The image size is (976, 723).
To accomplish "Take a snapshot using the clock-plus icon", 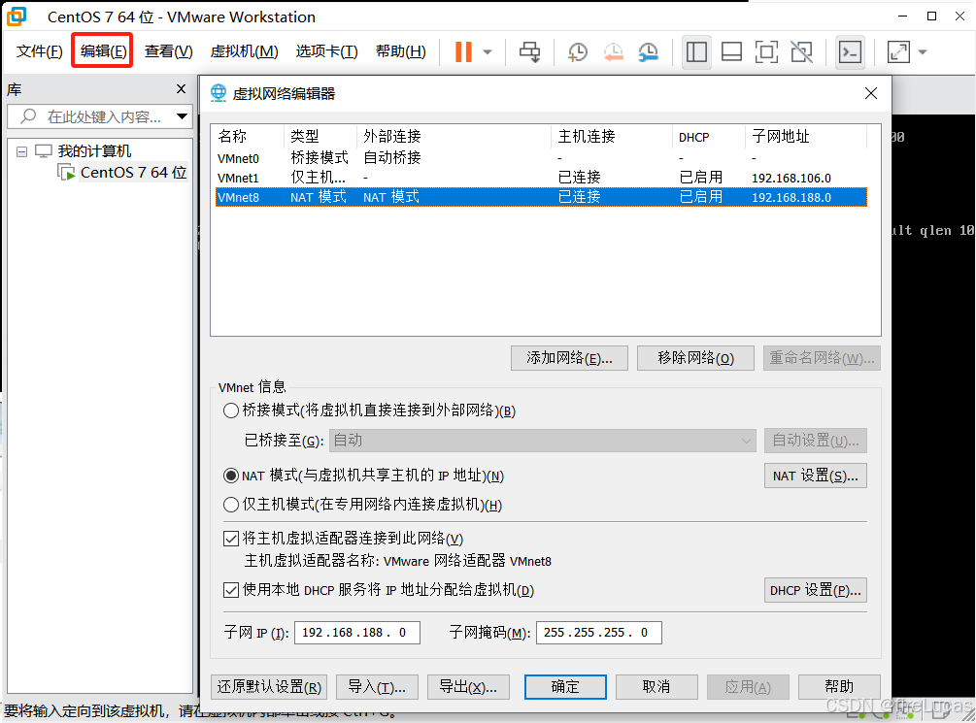I will pos(578,51).
